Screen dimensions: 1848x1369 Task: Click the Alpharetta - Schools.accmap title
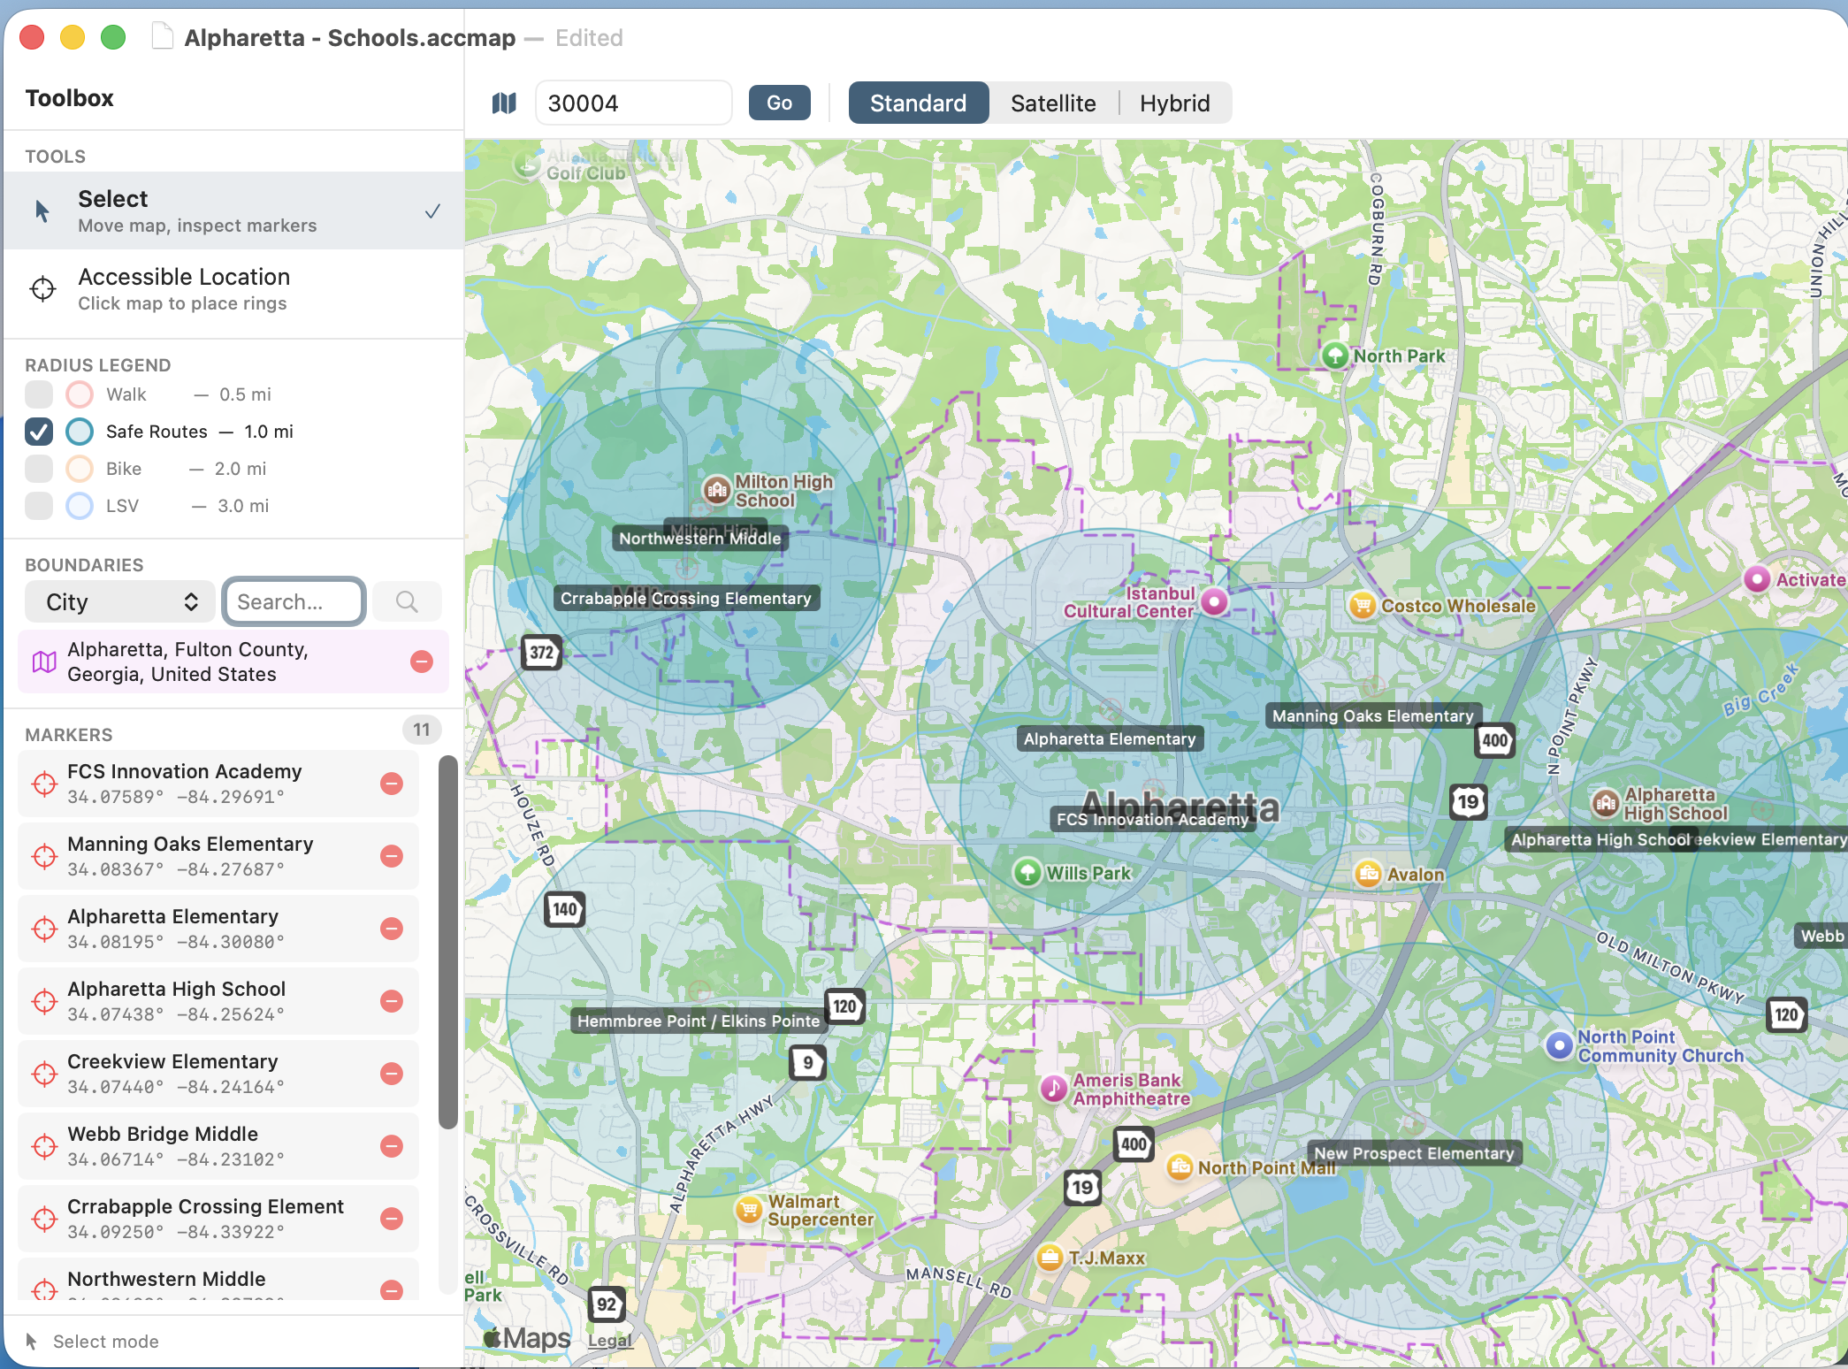click(350, 38)
